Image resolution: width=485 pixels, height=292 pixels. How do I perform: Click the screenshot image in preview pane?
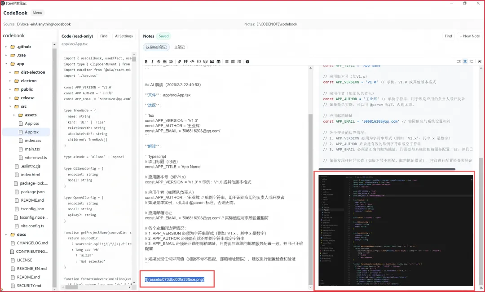[396, 230]
